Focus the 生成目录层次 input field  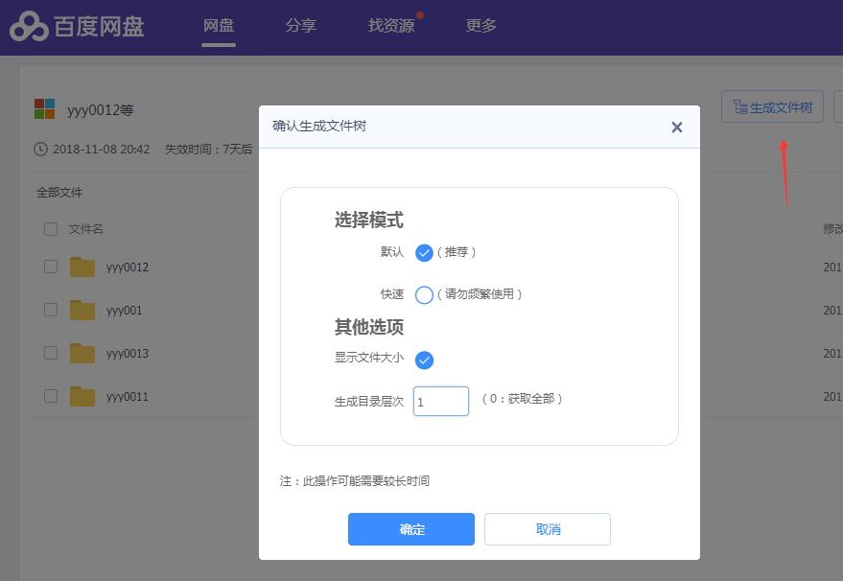(441, 401)
